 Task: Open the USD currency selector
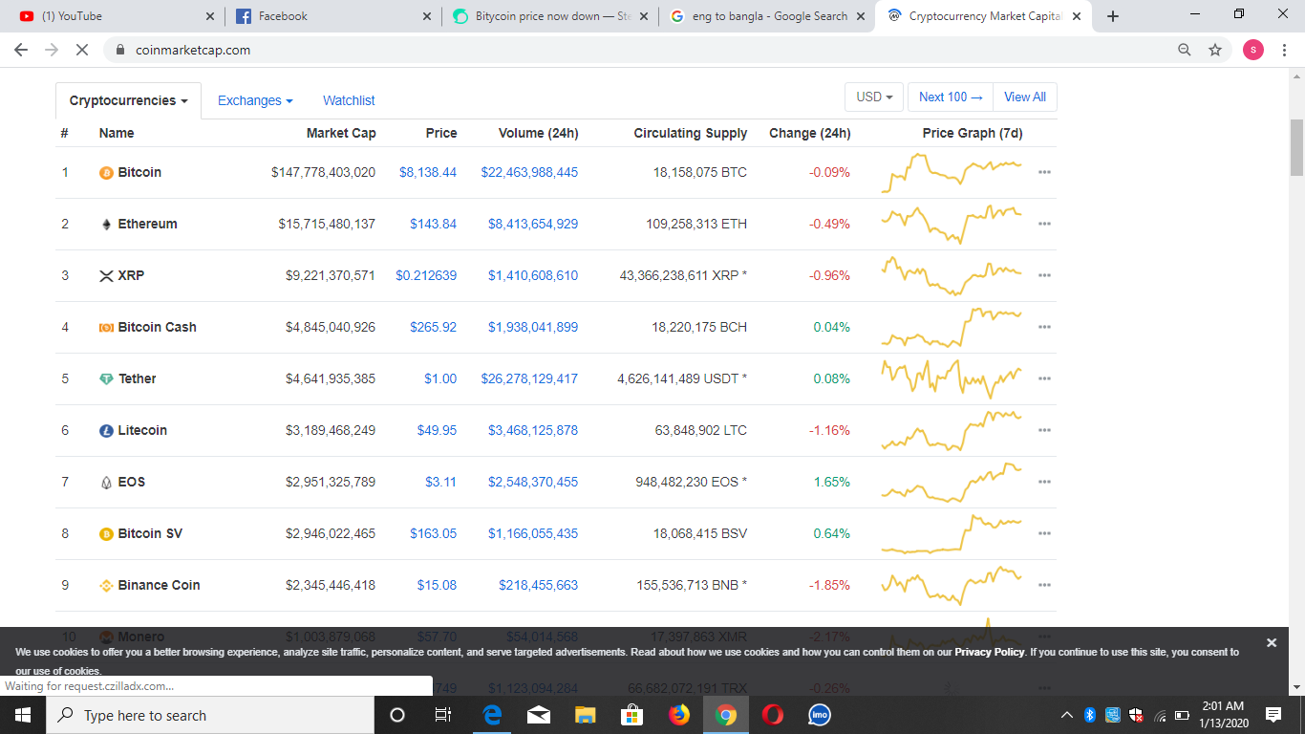click(x=872, y=97)
